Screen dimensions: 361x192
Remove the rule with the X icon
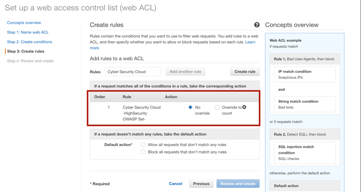pyautogui.click(x=244, y=108)
